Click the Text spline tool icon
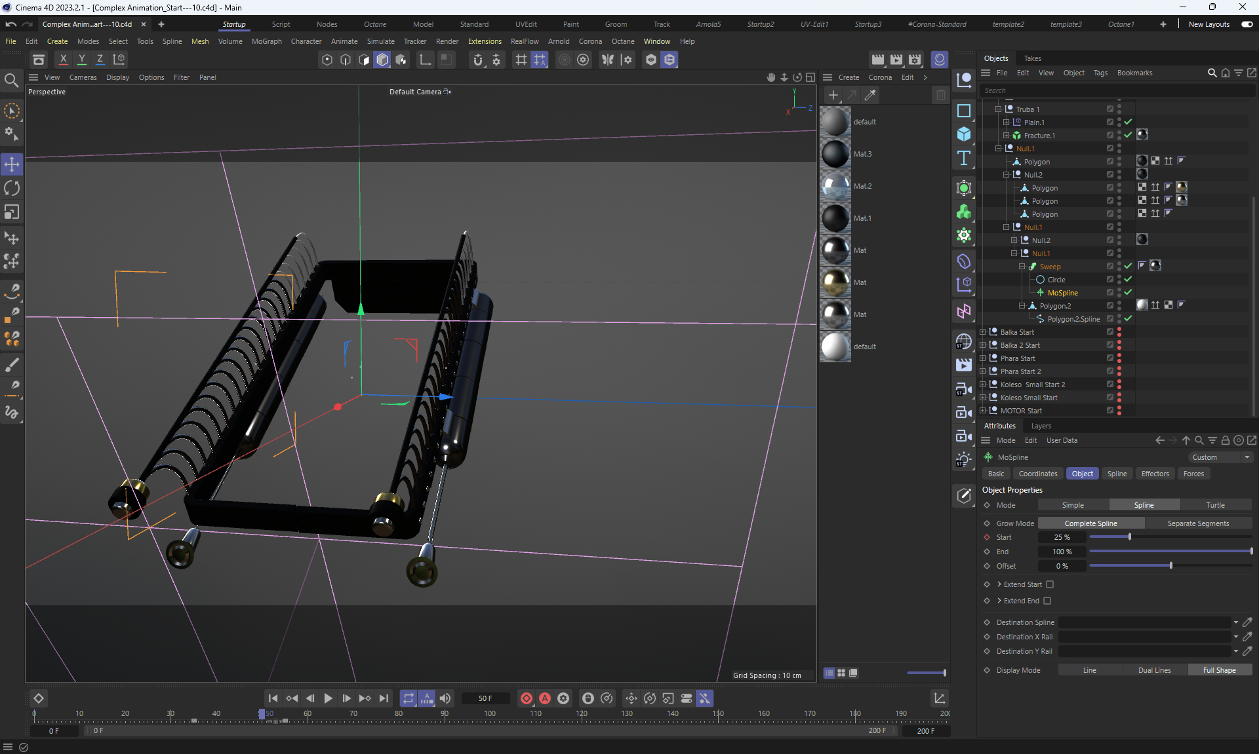The width and height of the screenshot is (1259, 754). 963,158
